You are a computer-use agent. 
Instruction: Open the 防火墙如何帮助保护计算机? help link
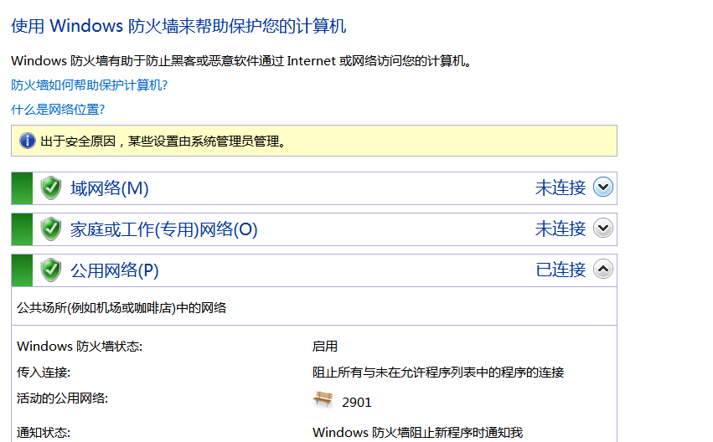[x=90, y=85]
